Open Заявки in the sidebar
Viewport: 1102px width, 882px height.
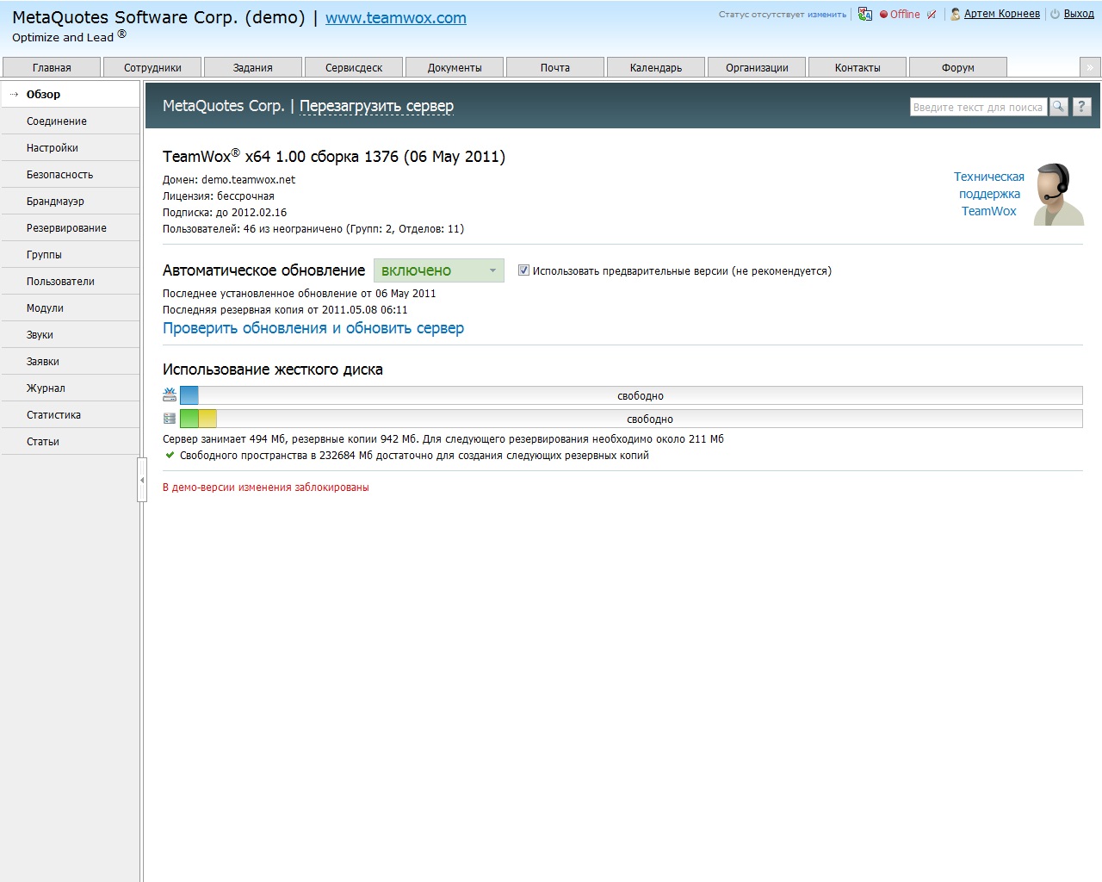[70, 362]
